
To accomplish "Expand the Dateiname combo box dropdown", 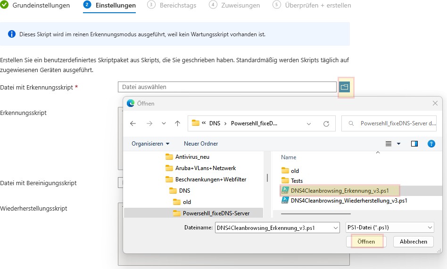I will pyautogui.click(x=335, y=228).
